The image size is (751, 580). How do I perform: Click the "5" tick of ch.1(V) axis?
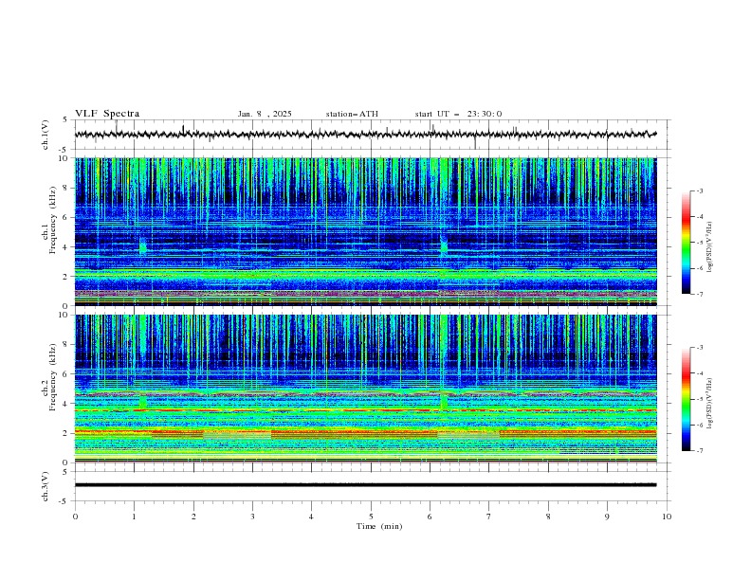coord(65,119)
